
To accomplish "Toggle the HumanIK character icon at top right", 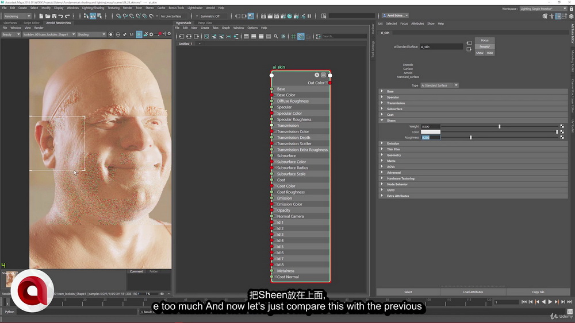I will click(x=551, y=16).
